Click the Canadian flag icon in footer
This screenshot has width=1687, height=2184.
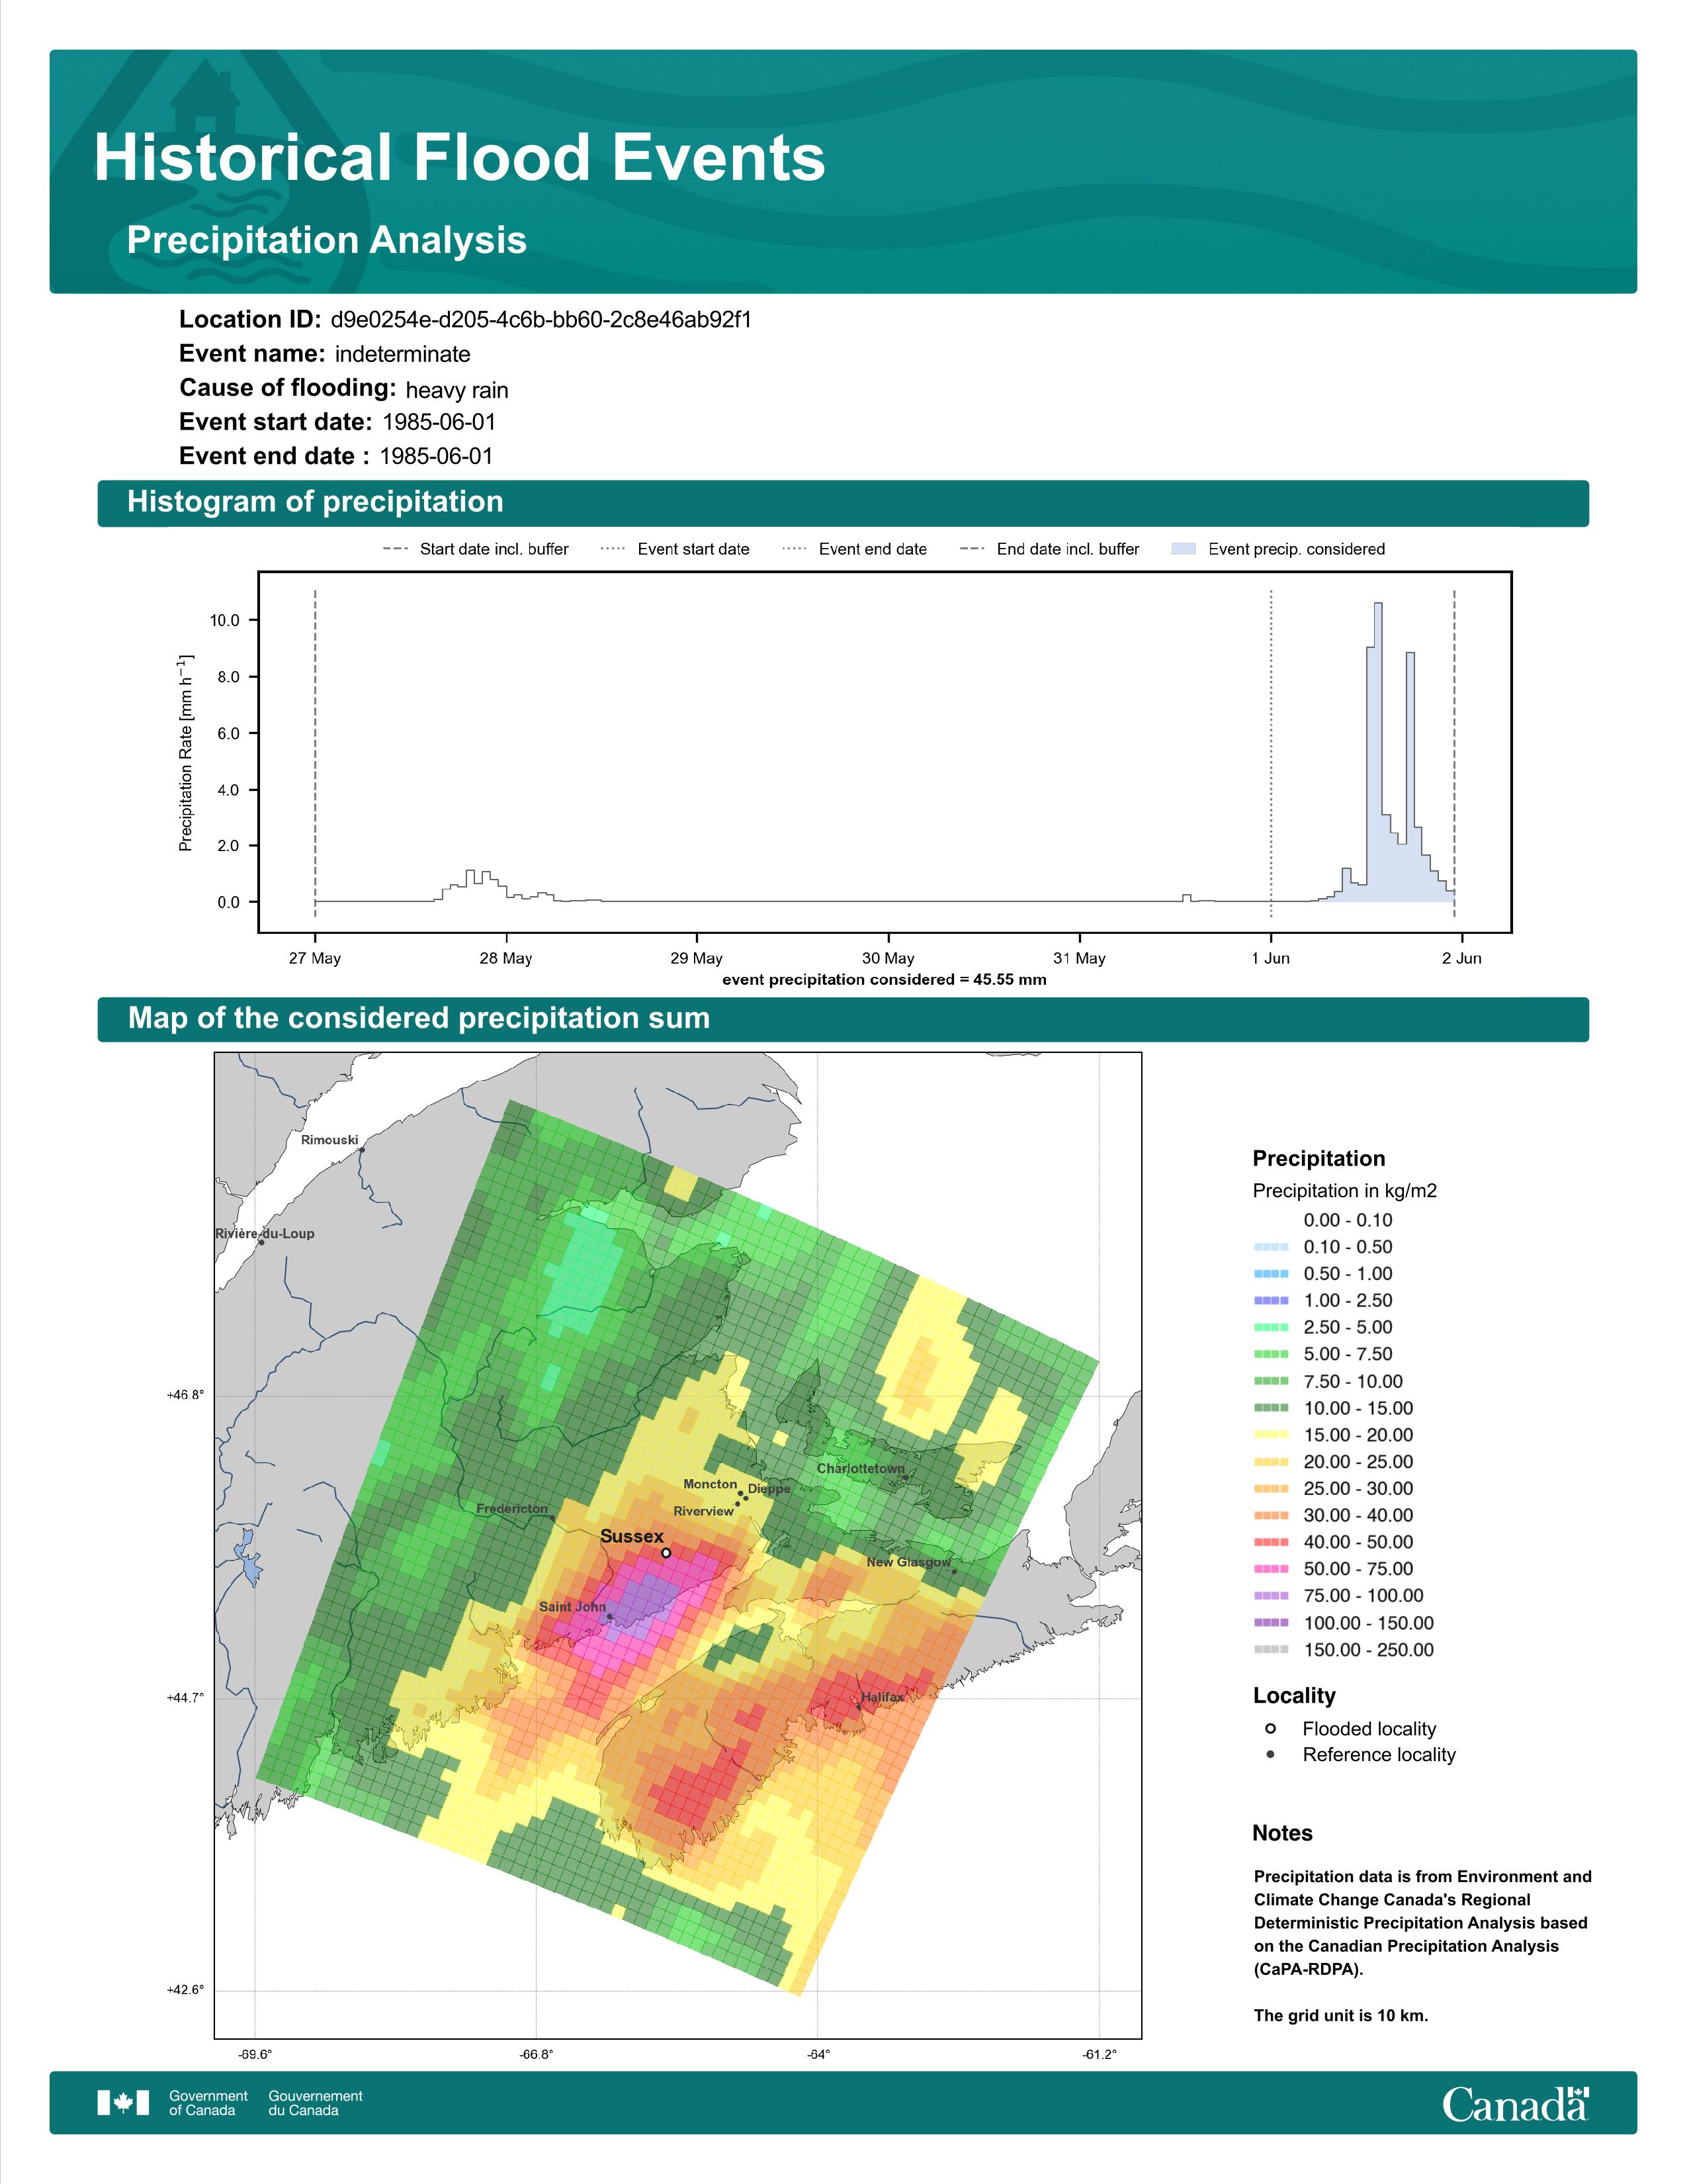point(123,2102)
